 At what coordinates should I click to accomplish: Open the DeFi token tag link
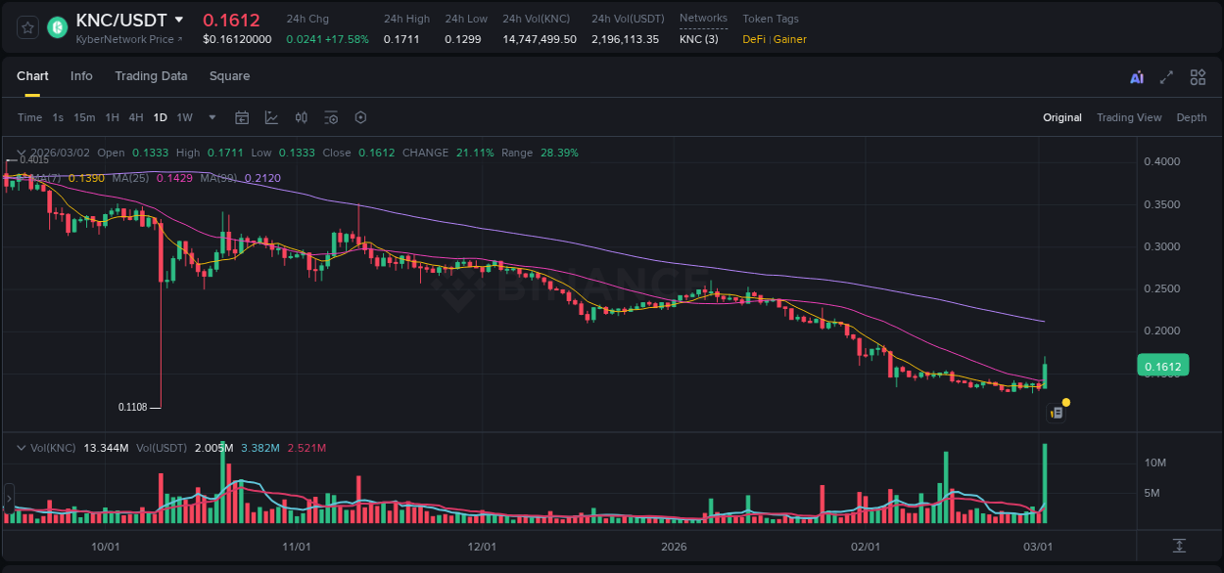click(756, 39)
